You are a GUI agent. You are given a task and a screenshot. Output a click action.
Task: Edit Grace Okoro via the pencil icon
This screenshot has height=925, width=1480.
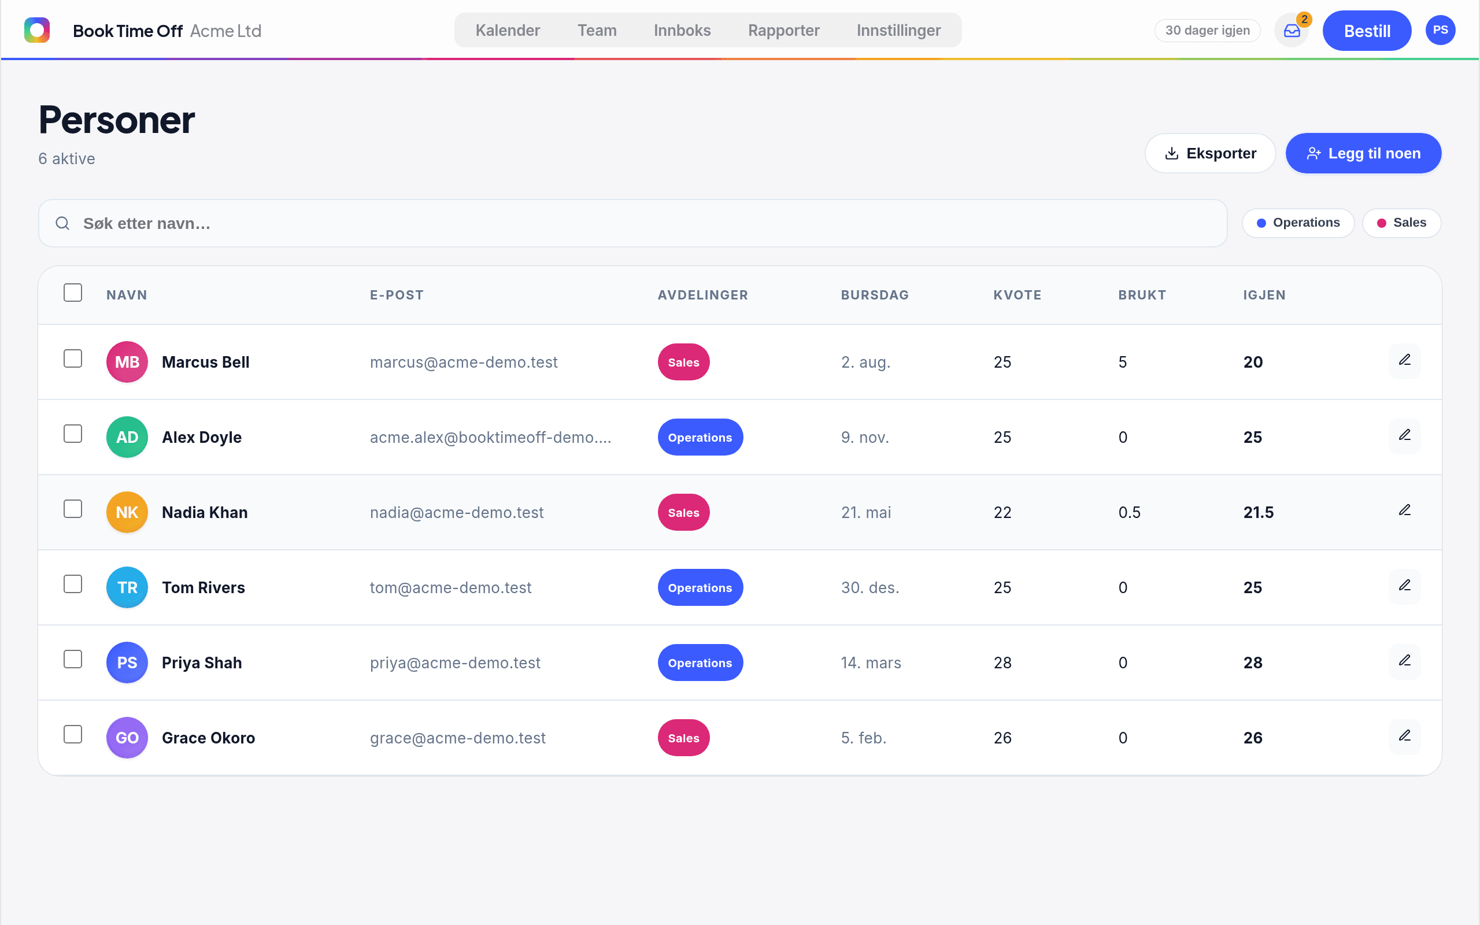click(x=1405, y=737)
